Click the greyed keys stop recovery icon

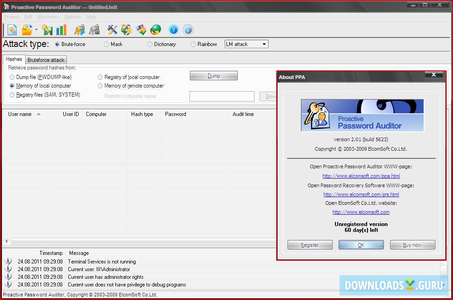pyautogui.click(x=94, y=30)
